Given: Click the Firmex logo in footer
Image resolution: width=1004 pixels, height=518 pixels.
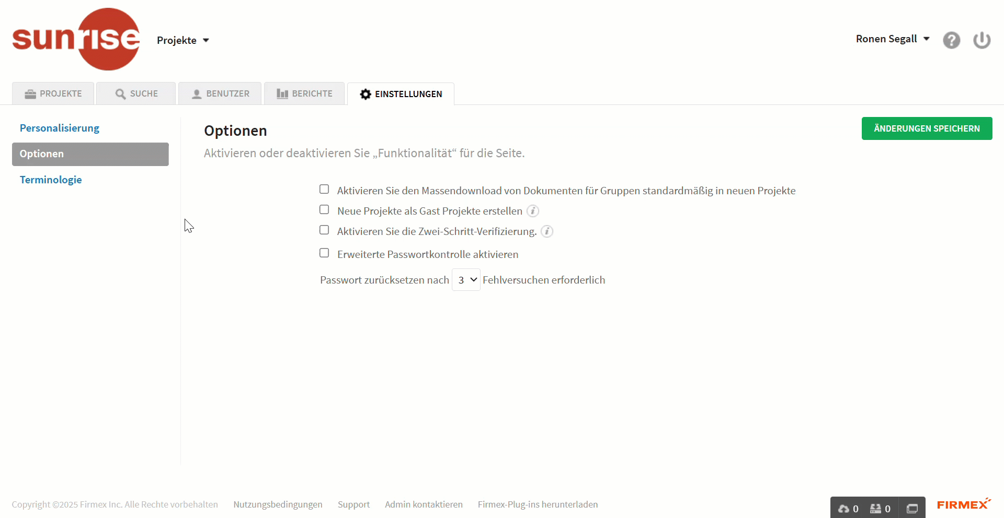Looking at the screenshot, I should 964,504.
